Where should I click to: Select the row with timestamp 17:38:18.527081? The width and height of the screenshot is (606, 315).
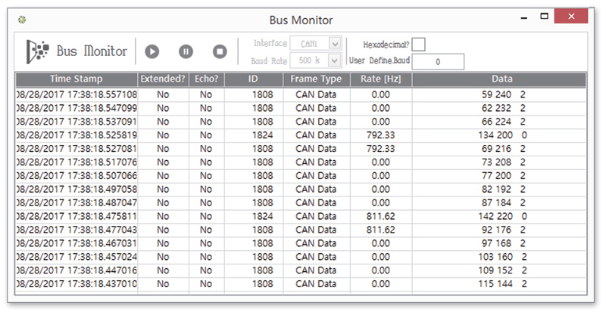pos(301,149)
